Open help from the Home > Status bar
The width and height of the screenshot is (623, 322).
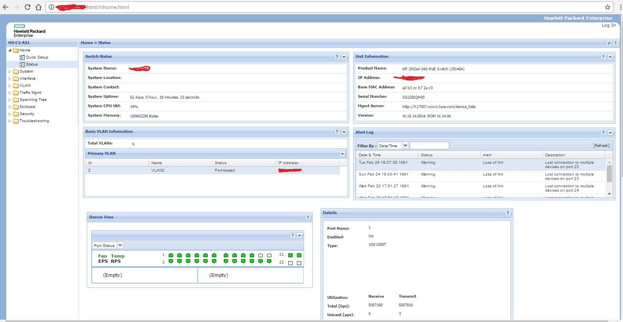[x=616, y=43]
